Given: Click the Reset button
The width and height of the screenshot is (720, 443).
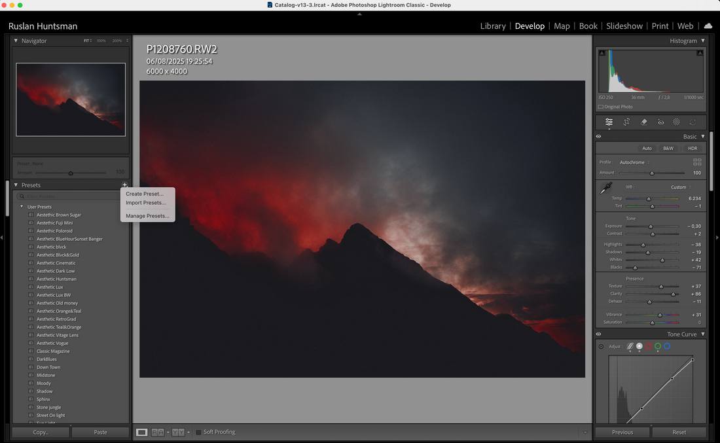Looking at the screenshot, I should point(679,432).
